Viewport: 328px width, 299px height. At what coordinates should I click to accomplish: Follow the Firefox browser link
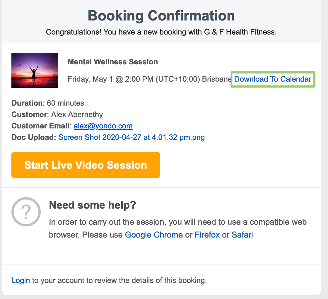pyautogui.click(x=207, y=235)
